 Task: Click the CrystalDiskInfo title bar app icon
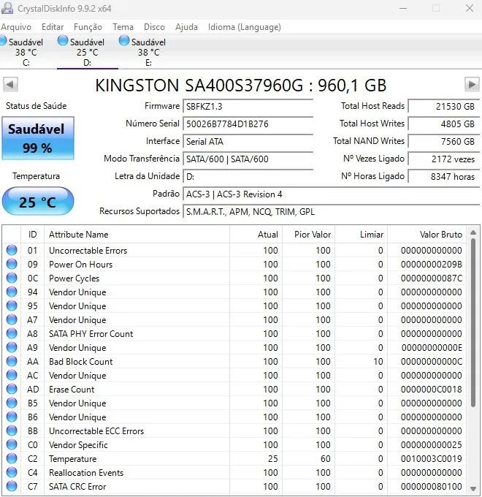(x=7, y=9)
